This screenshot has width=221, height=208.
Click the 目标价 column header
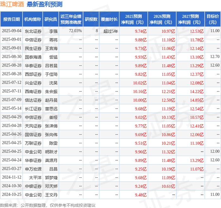[212, 19]
